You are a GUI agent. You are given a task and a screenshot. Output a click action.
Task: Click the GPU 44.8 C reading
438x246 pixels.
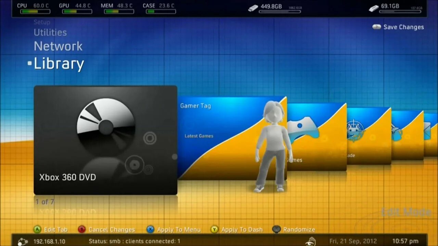pyautogui.click(x=83, y=6)
